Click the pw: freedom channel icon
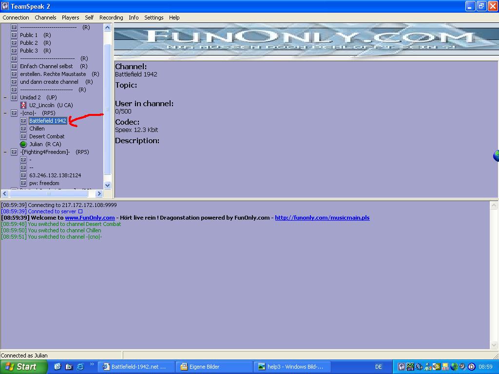Viewport: 499px width, 374px height. click(23, 183)
